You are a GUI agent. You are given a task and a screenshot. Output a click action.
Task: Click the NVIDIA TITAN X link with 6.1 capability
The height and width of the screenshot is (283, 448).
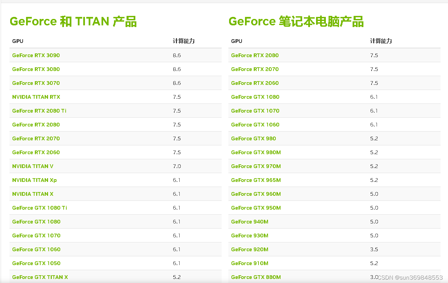(x=33, y=194)
